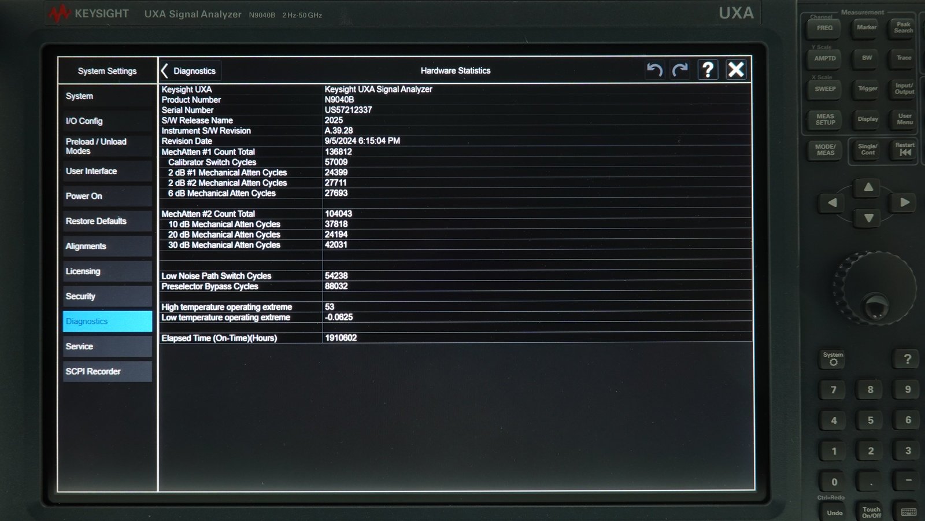
Task: Click the redo arrow icon
Action: pos(680,70)
